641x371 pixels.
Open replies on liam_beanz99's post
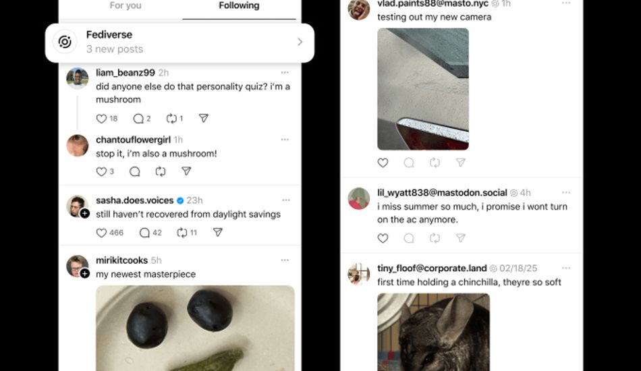click(138, 119)
